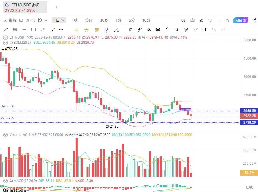Switch to the 10分 timeframe
The width and height of the screenshot is (258, 192).
pyautogui.click(x=146, y=20)
